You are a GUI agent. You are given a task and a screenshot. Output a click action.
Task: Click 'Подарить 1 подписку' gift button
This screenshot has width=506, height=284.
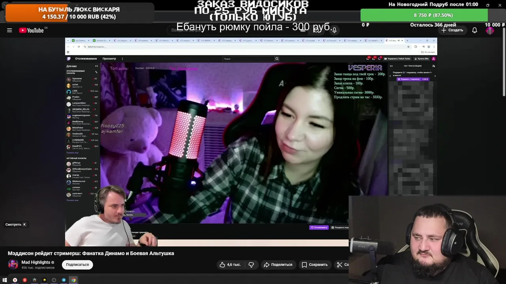click(x=413, y=79)
